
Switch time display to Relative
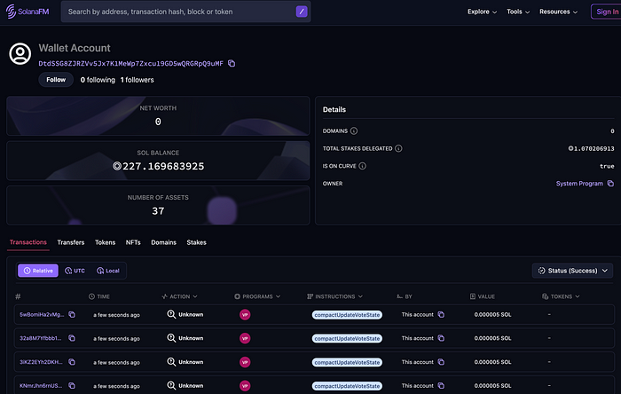click(36, 270)
